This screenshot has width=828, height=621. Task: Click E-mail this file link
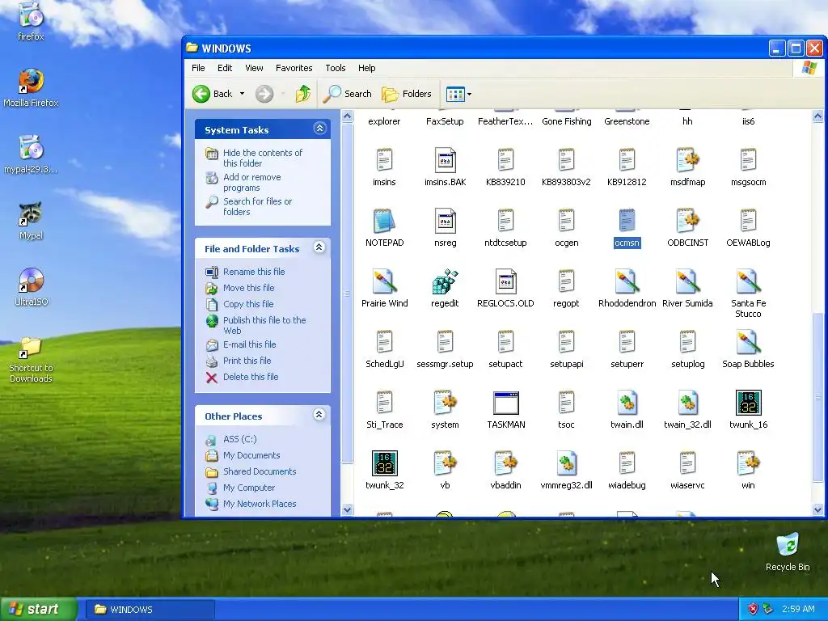pyautogui.click(x=250, y=344)
